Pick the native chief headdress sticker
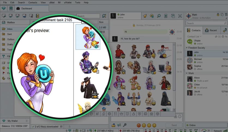228x132 pixels. click(x=120, y=67)
